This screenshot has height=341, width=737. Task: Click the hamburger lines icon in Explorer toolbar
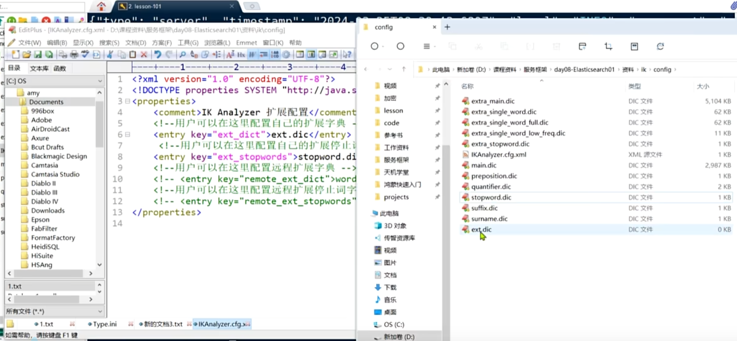[426, 46]
